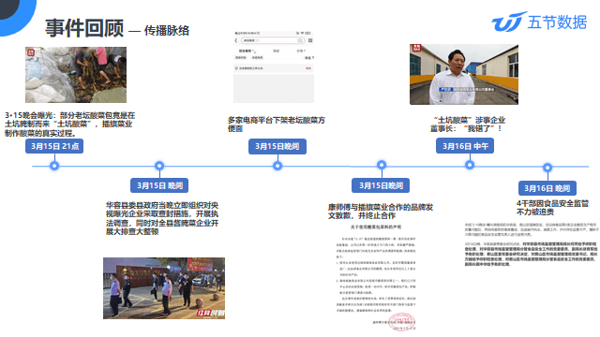Select 3月15日晚间 label under e-commerce caption
Screen dimensions: 600x337
[277, 146]
